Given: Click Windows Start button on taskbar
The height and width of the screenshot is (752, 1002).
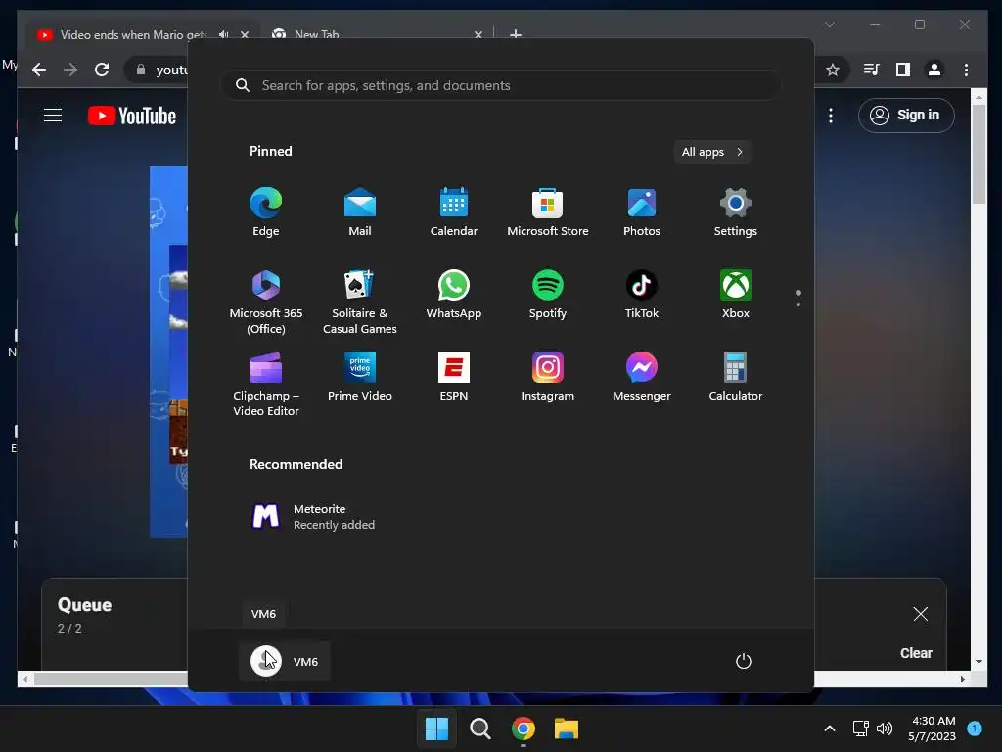Looking at the screenshot, I should pos(437,728).
